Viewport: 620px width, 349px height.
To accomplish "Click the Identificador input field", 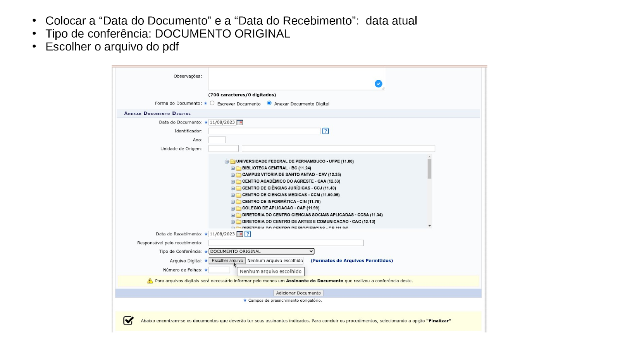I will 265,131.
